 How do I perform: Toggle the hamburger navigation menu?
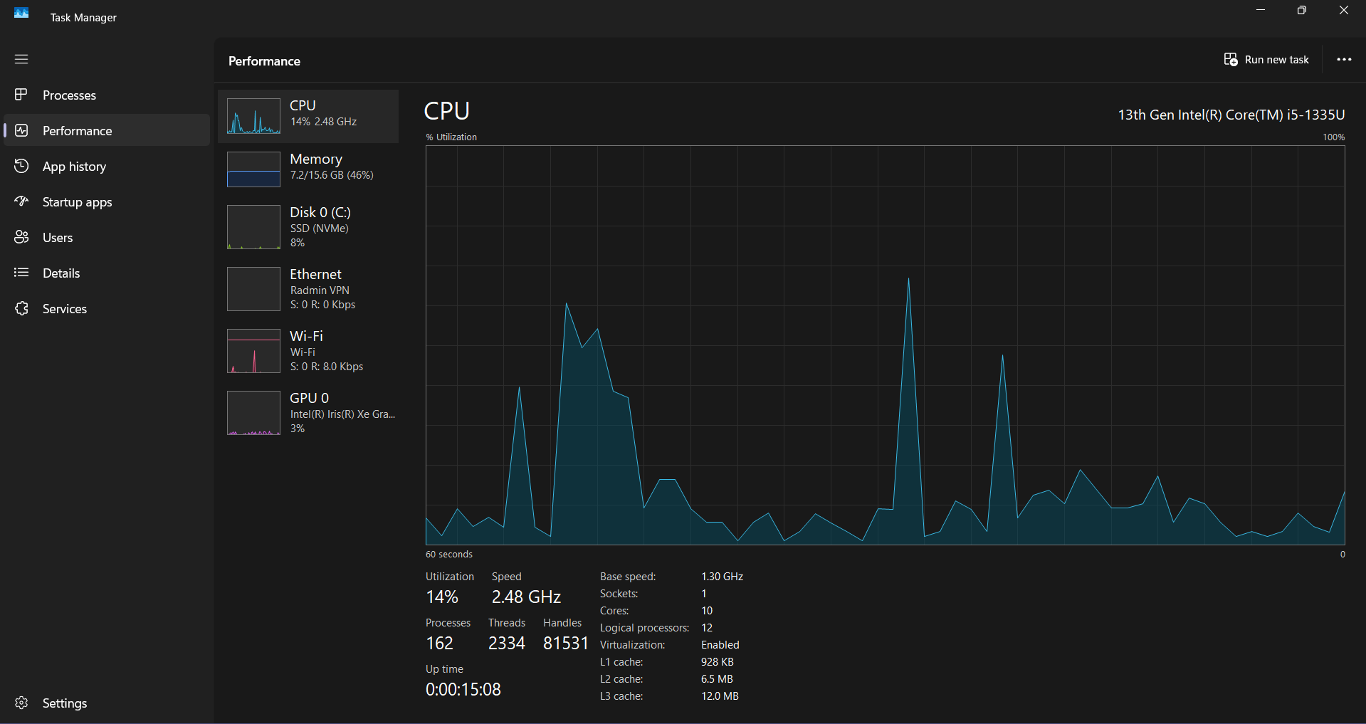(x=21, y=59)
